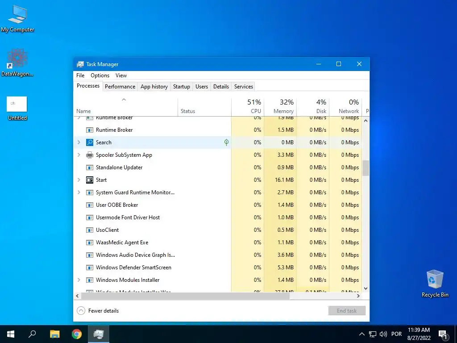Open taskbar search magnifier
Image resolution: width=457 pixels, height=343 pixels.
(x=32, y=334)
